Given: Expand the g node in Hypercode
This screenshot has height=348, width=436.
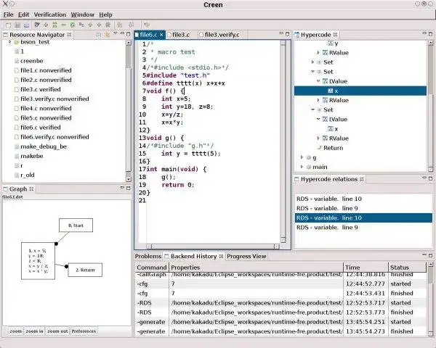Looking at the screenshot, I should [302, 157].
